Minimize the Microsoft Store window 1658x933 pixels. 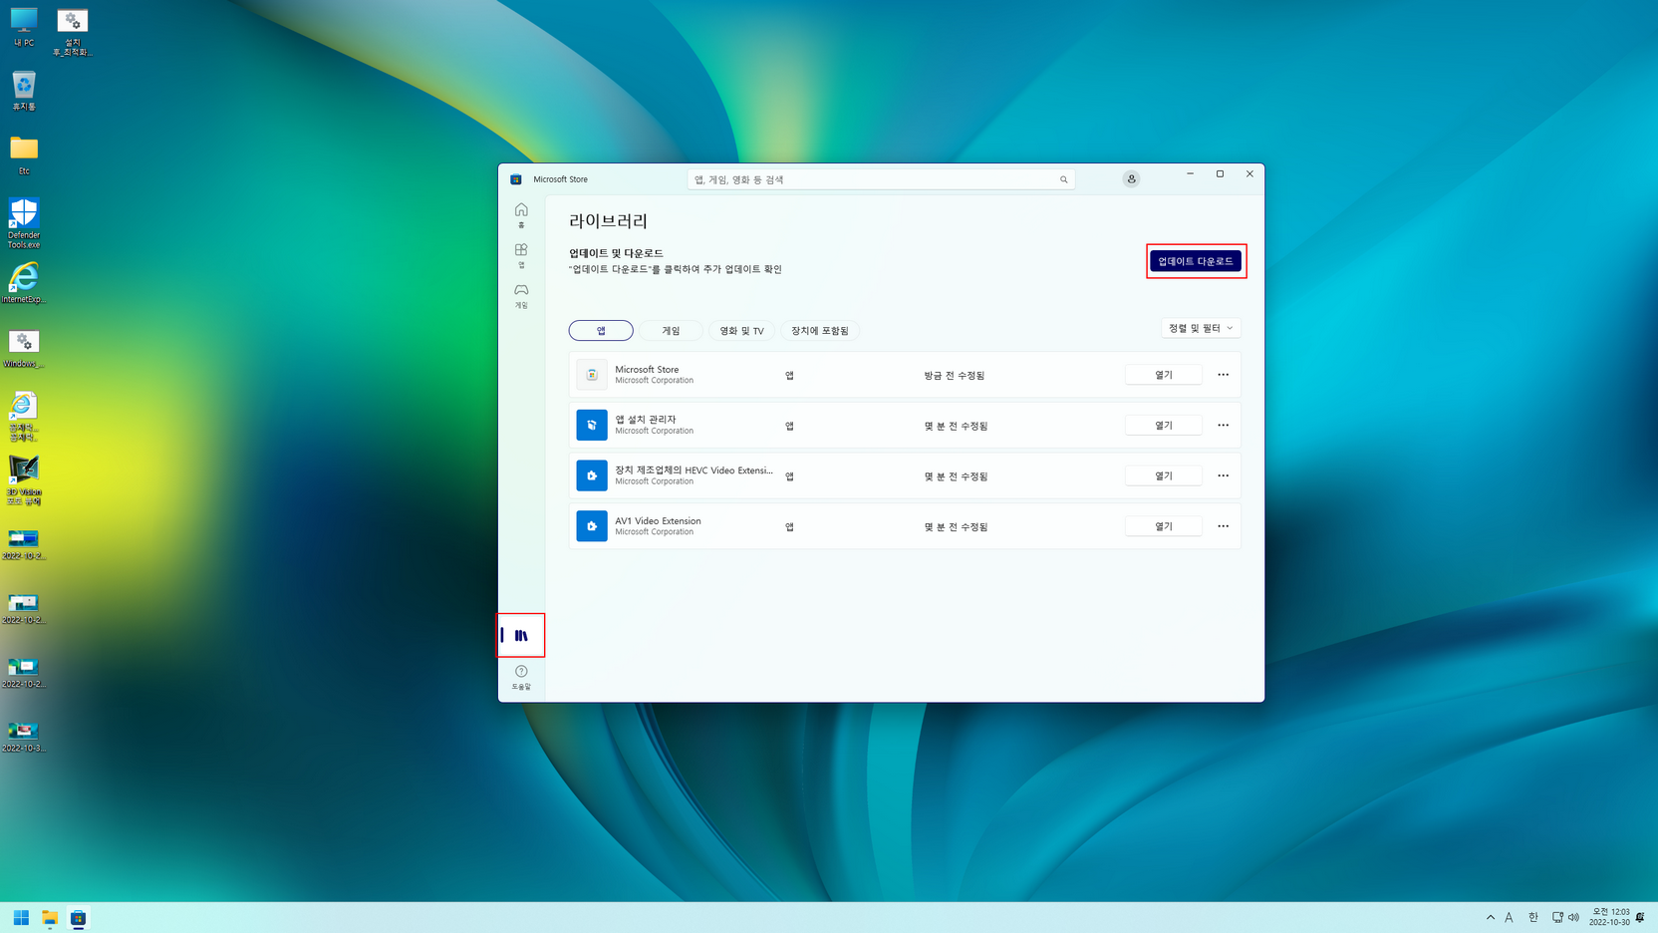[x=1190, y=174]
